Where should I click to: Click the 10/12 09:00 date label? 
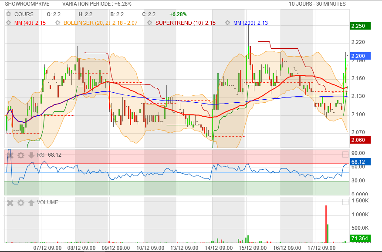tap(150, 248)
